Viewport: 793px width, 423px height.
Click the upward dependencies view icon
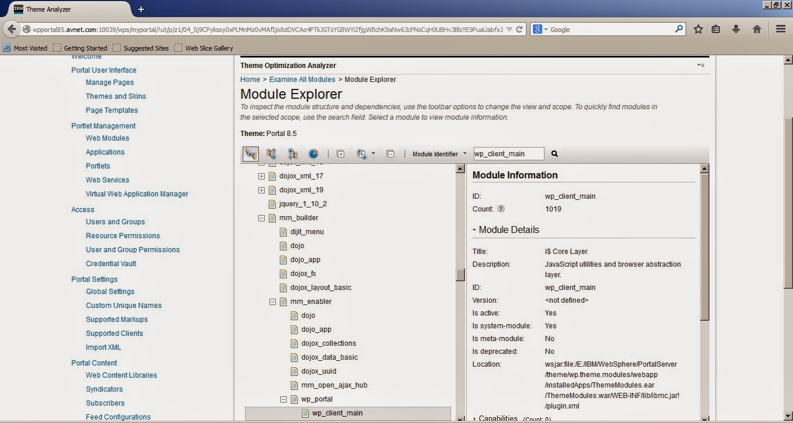pyautogui.click(x=271, y=154)
